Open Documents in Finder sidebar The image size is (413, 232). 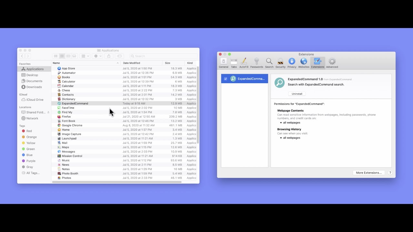pyautogui.click(x=34, y=81)
